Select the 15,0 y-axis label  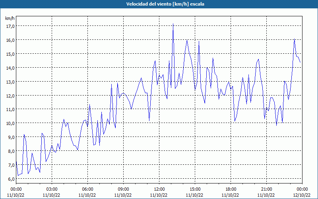10,54
